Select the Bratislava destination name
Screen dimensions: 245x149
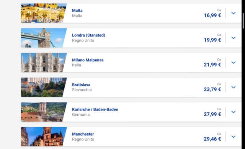click(x=81, y=85)
